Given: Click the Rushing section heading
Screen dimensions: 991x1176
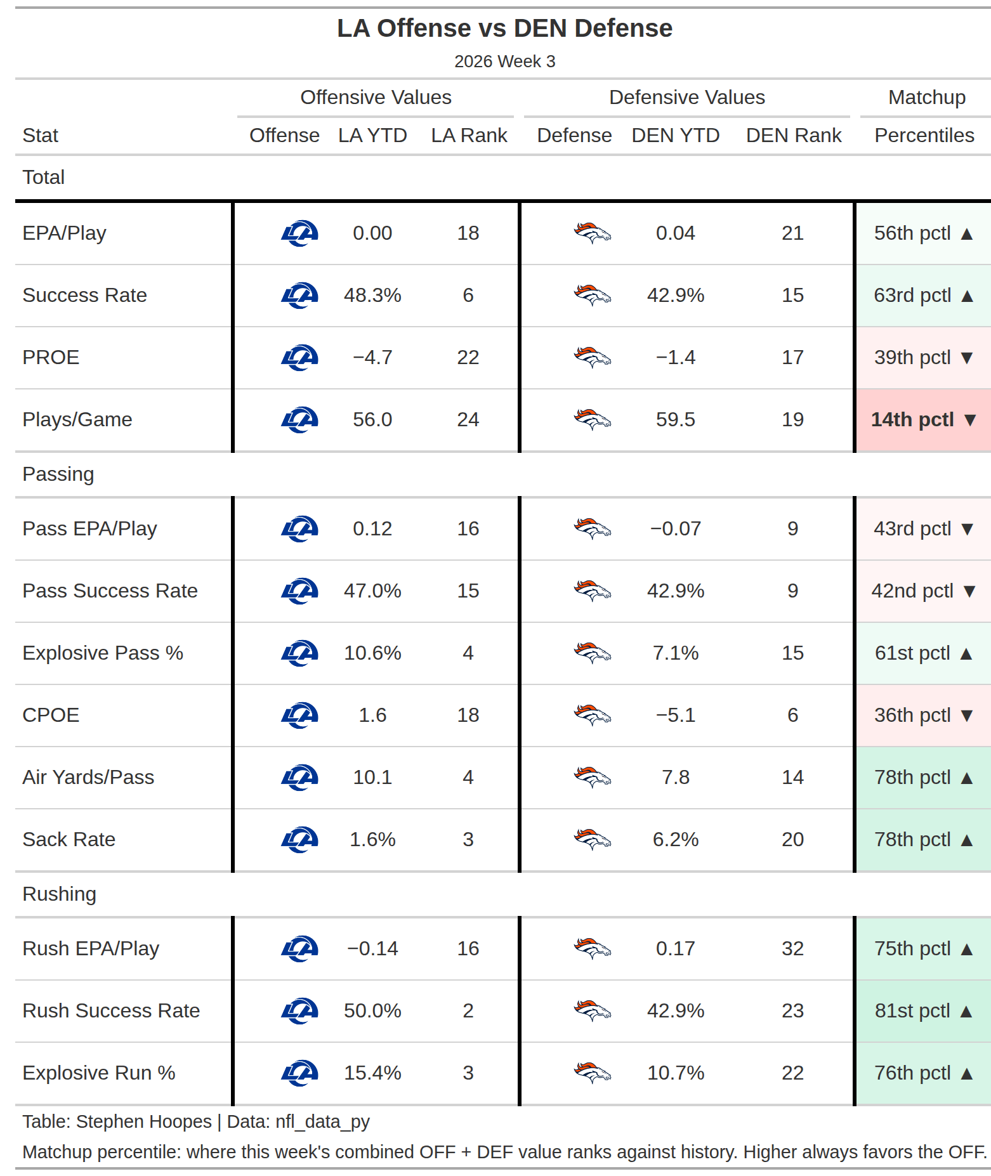Looking at the screenshot, I should click(60, 894).
